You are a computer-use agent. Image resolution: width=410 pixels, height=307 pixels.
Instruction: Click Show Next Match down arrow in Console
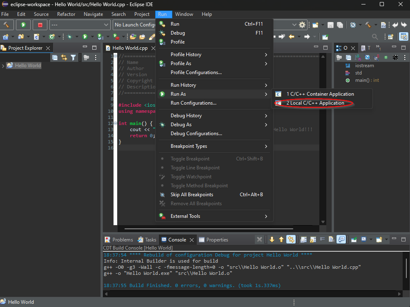(272, 239)
